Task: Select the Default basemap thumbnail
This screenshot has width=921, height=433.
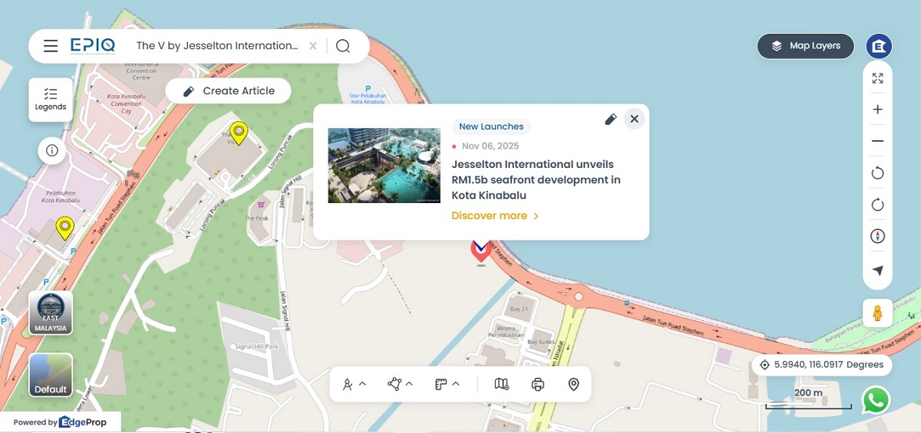Action: [51, 375]
